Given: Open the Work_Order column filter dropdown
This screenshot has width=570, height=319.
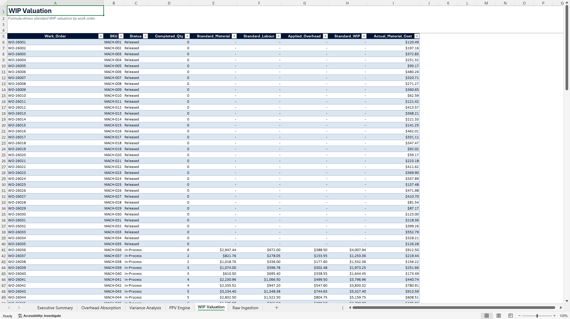Looking at the screenshot, I should point(101,36).
